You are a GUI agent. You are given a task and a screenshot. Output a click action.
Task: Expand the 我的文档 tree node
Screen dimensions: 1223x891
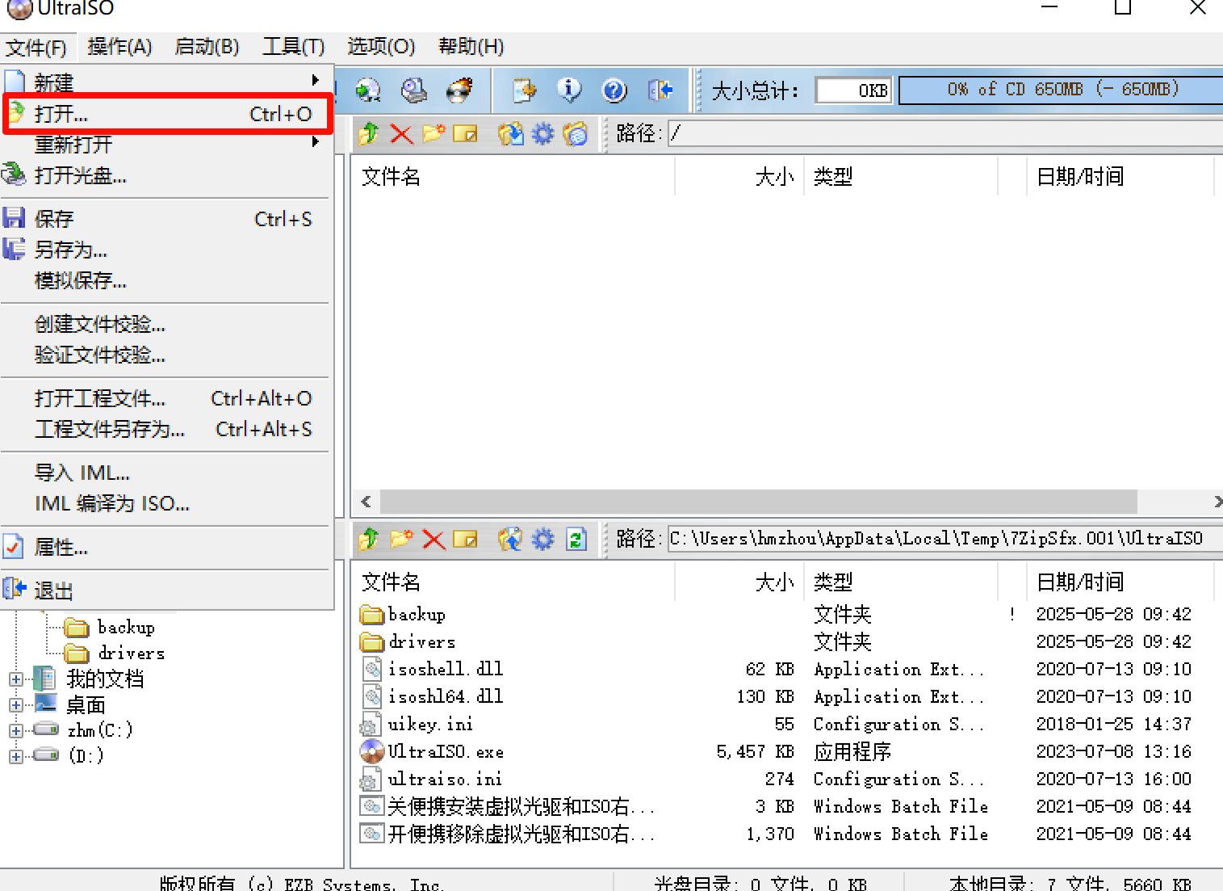point(15,679)
